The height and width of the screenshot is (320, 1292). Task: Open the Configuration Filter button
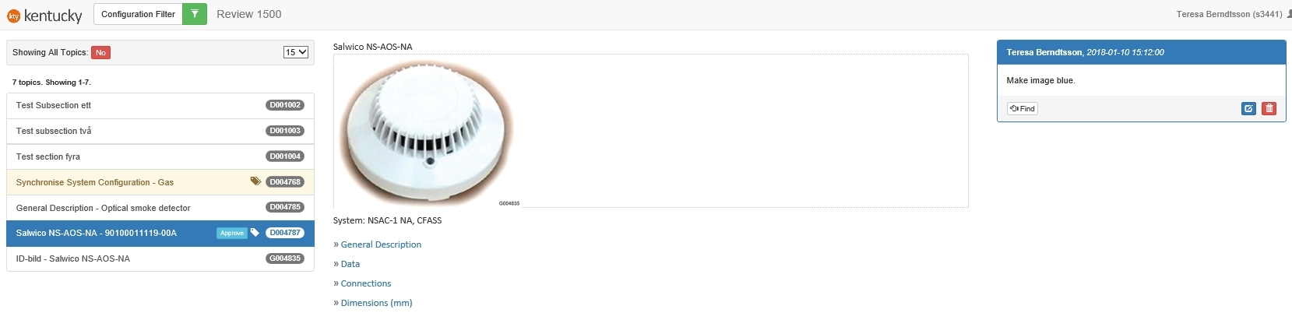138,14
